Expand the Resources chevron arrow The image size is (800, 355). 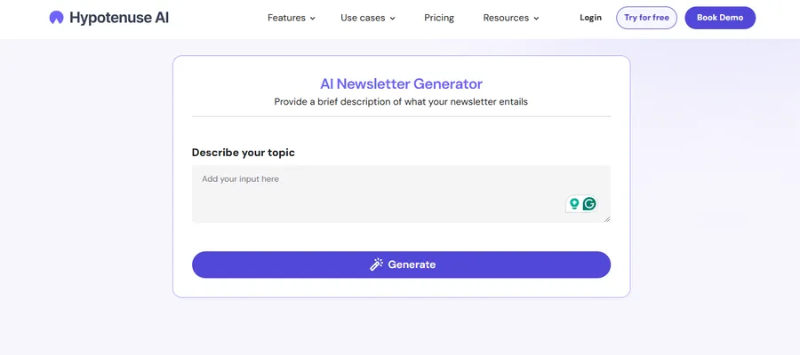[x=536, y=19]
